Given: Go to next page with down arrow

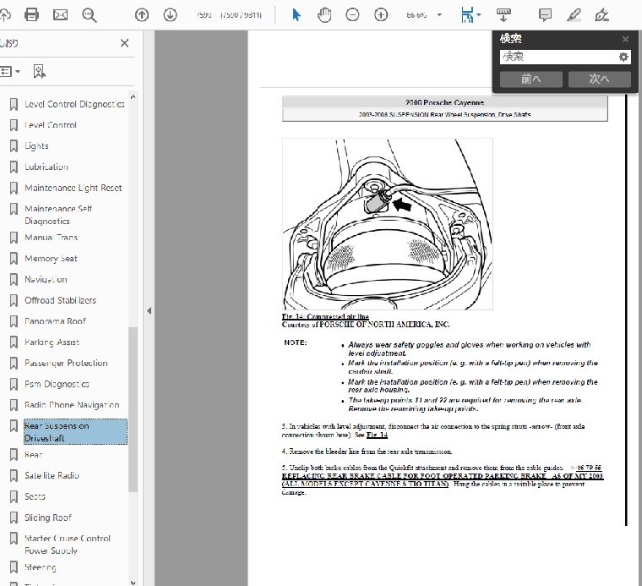Looking at the screenshot, I should (170, 14).
